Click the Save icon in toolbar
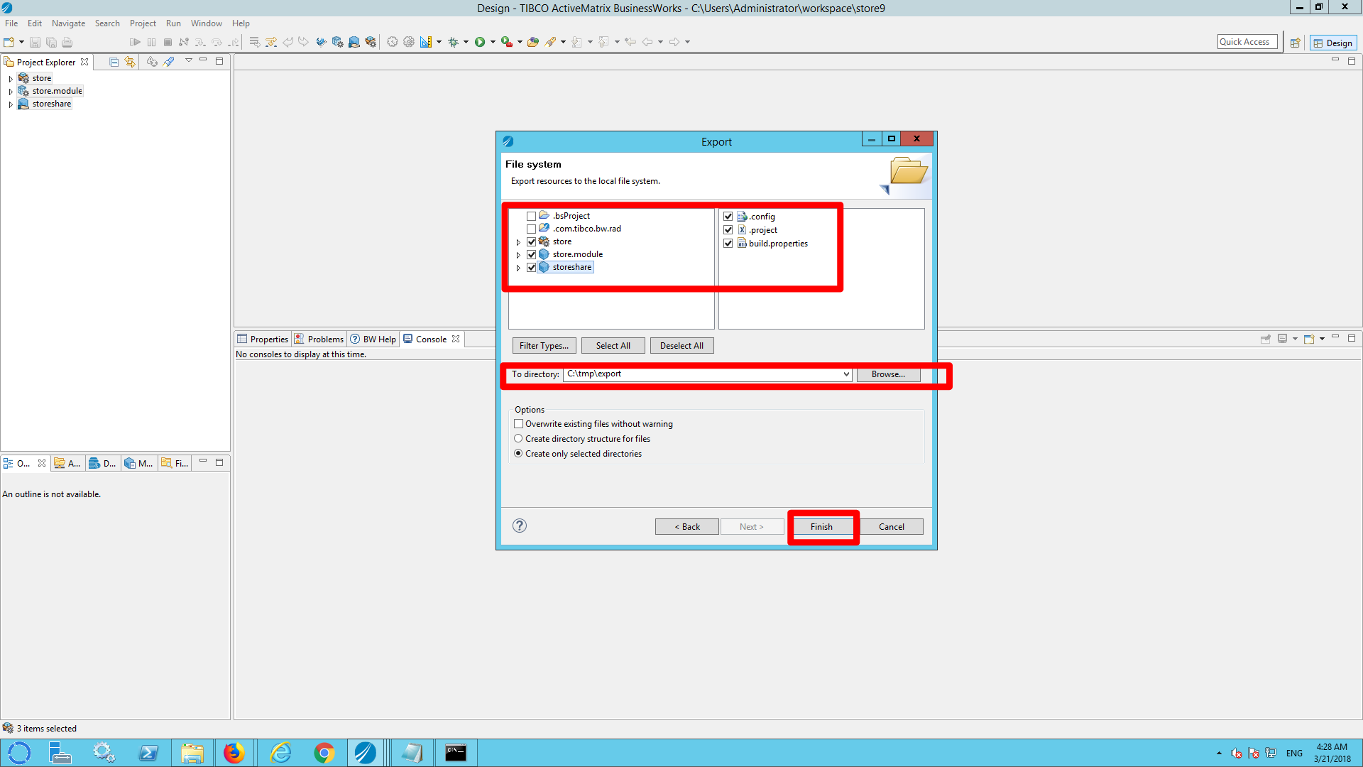 pyautogui.click(x=35, y=42)
